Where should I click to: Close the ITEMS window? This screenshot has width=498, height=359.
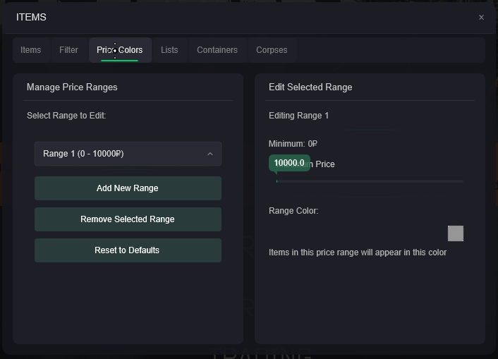pos(481,17)
